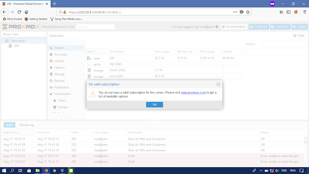309x174 pixels.
Task: Click the gear icon beside root@pam
Action: point(217,27)
